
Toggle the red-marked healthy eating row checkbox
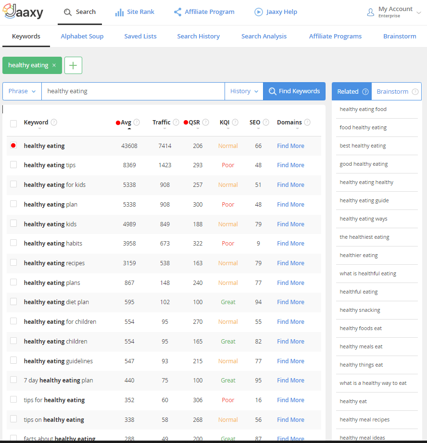click(x=13, y=146)
